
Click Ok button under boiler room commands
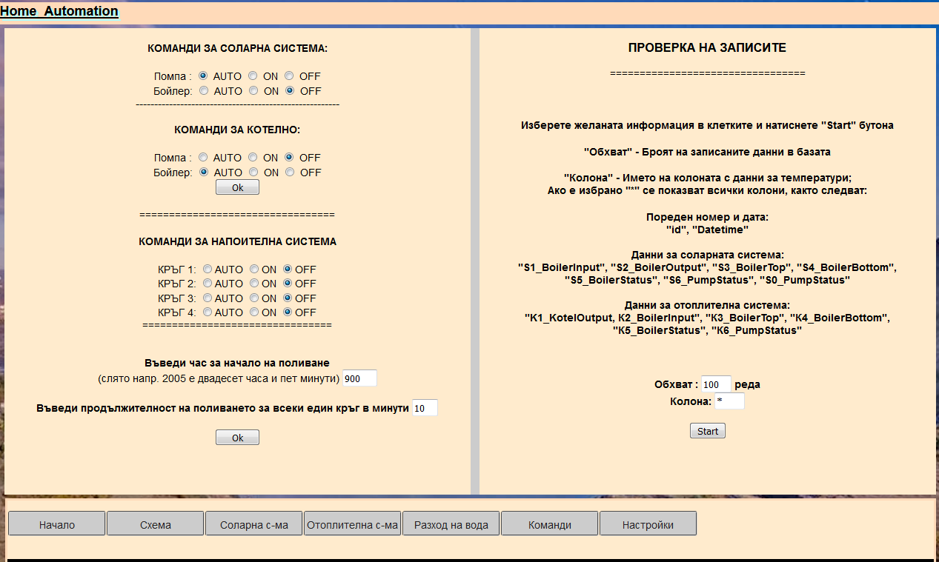coord(237,187)
